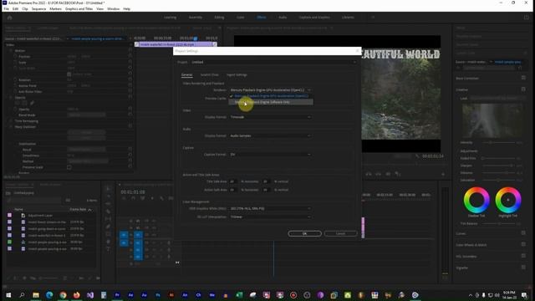Toggle the Basic Correction section checkbox
The height and width of the screenshot is (301, 535).
pos(523,78)
